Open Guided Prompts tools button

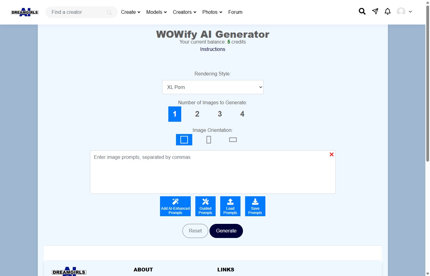click(205, 206)
